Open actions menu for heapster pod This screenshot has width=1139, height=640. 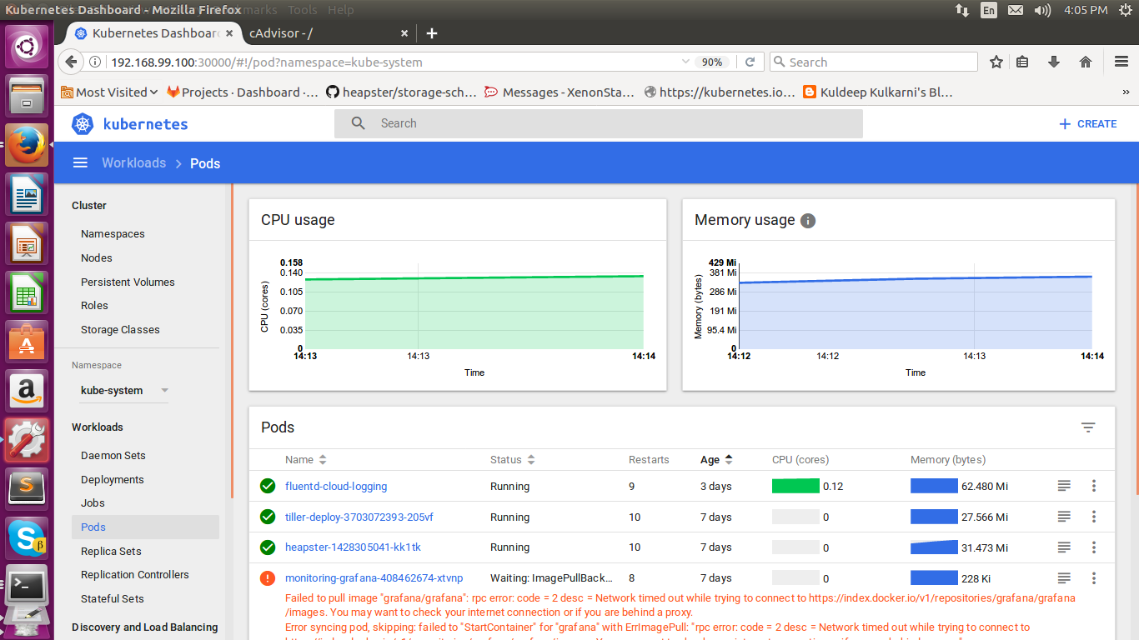[1094, 547]
